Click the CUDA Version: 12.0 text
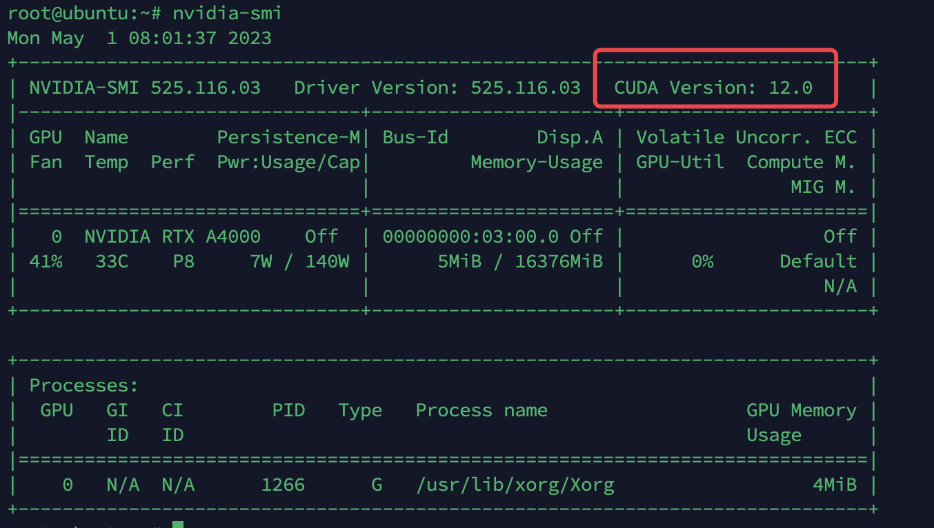The width and height of the screenshot is (934, 528). pos(713,88)
